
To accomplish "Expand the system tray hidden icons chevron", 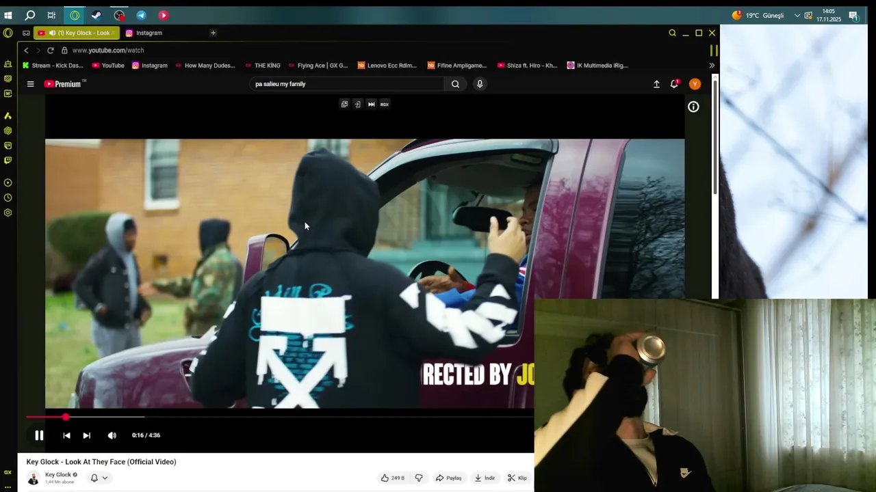I will tap(797, 15).
